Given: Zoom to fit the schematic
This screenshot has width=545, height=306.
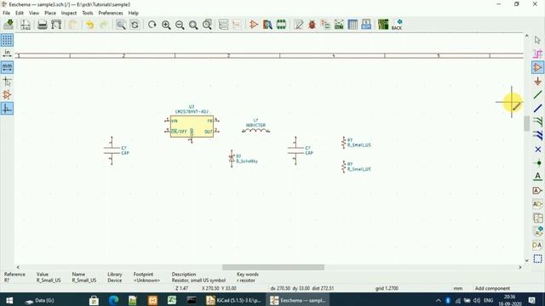Looking at the screenshot, I should click(193, 25).
